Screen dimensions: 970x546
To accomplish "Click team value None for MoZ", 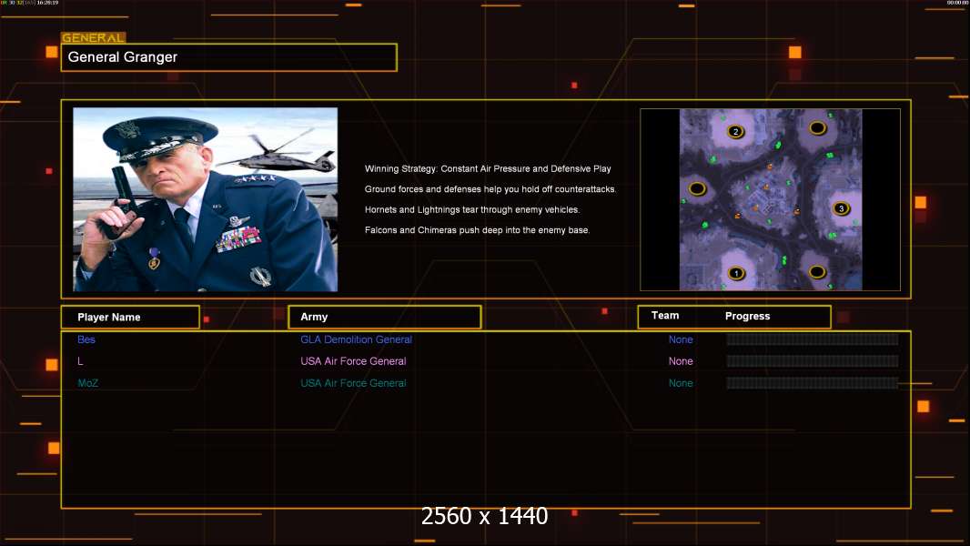I will [681, 383].
